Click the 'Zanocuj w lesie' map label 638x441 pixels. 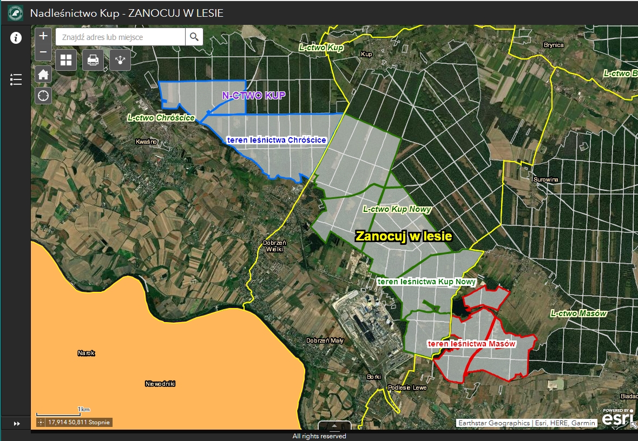[x=403, y=236]
